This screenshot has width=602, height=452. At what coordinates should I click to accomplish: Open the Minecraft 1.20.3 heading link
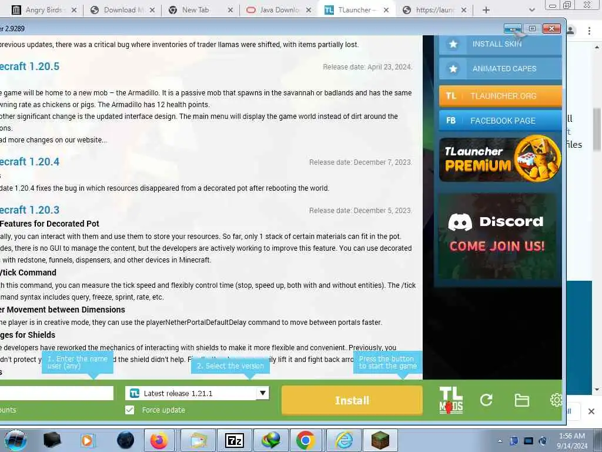29,210
